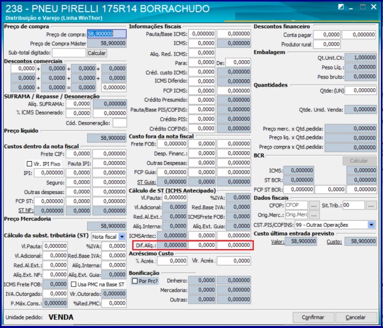383x328 pixels.
Task: Click Crédito PIS percentage field
Action: point(202,119)
